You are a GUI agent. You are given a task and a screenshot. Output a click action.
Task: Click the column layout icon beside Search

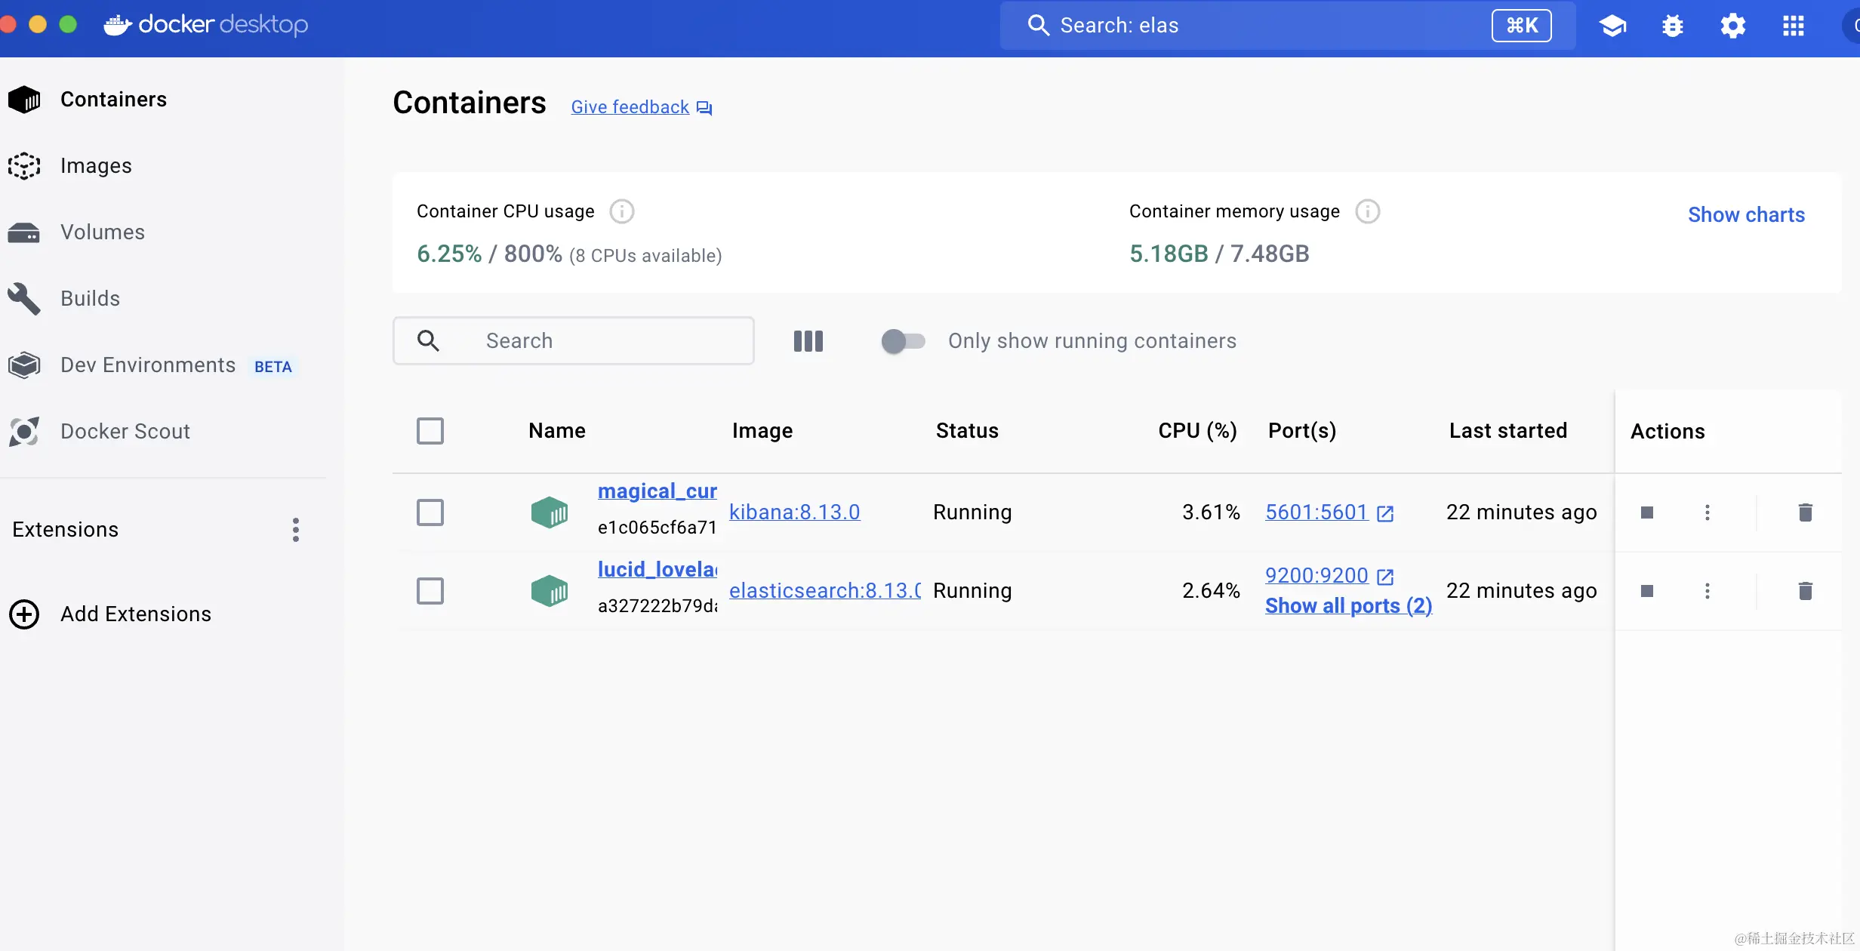pyautogui.click(x=808, y=341)
